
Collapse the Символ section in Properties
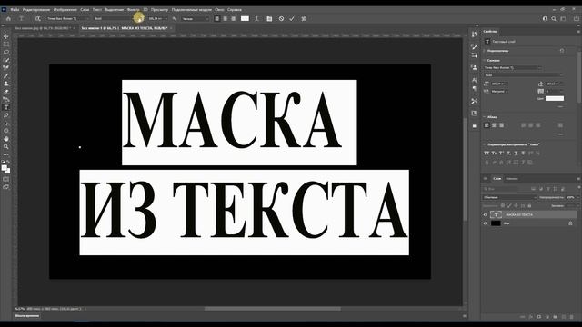click(x=485, y=60)
